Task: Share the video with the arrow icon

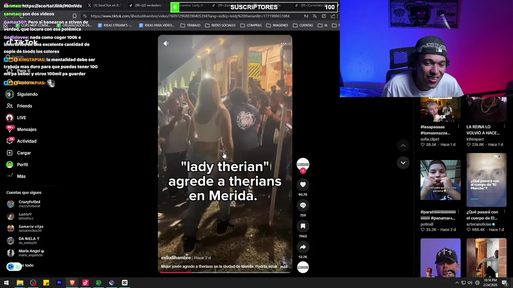Action: [303, 247]
